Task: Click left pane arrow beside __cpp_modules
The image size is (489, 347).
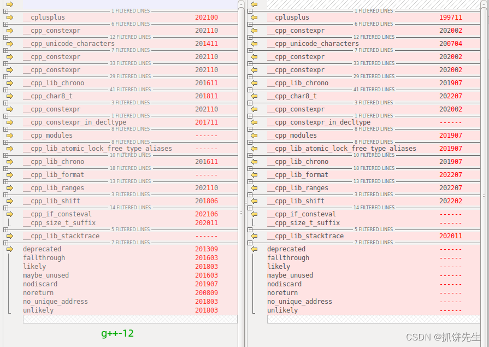Action: click(10, 136)
